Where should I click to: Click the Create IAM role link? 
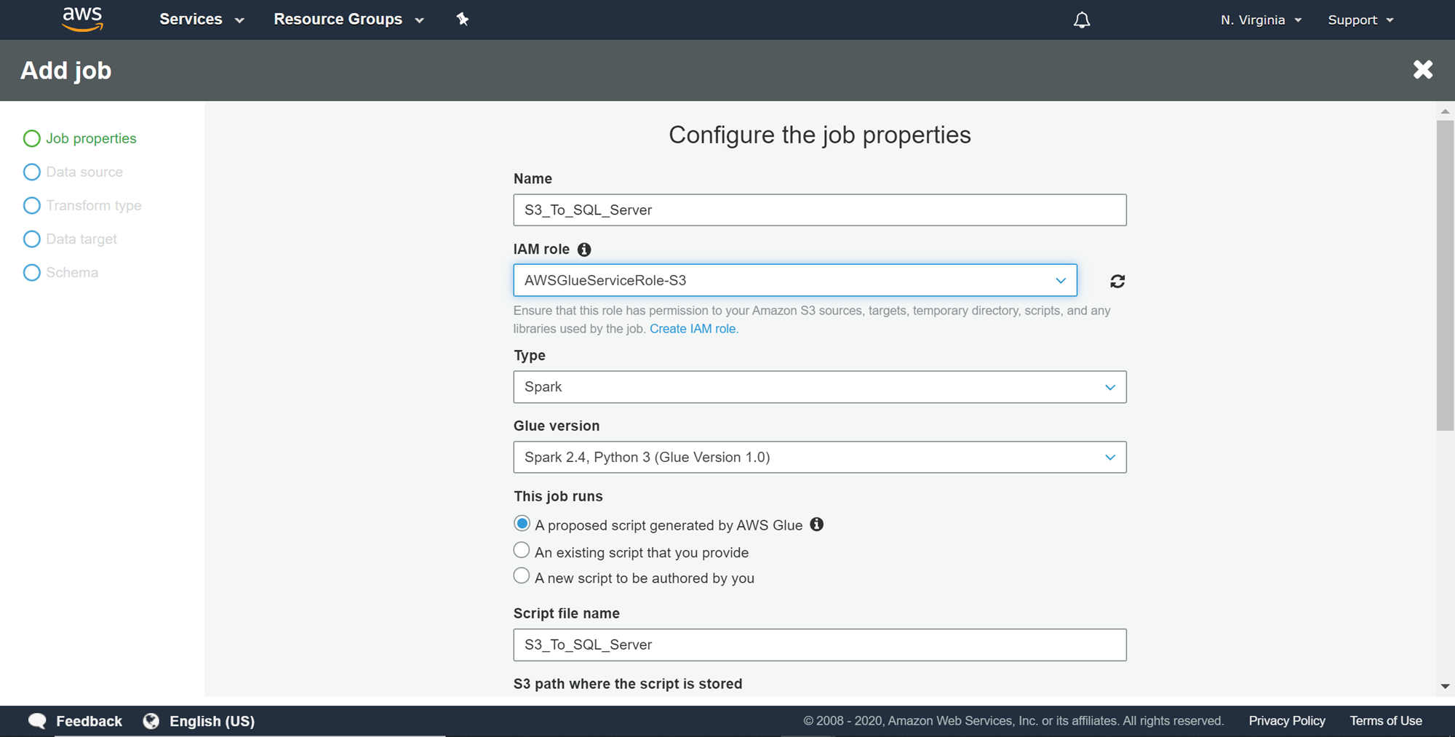pyautogui.click(x=693, y=329)
